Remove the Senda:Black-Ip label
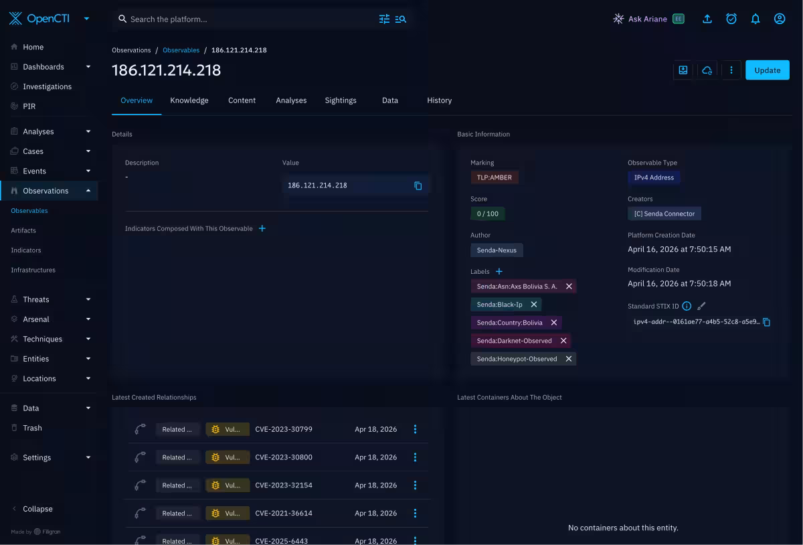Viewport: 803px width, 545px height. pos(534,305)
